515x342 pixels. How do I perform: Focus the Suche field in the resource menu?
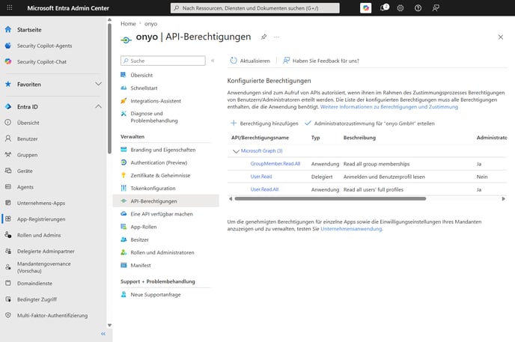[x=163, y=61]
